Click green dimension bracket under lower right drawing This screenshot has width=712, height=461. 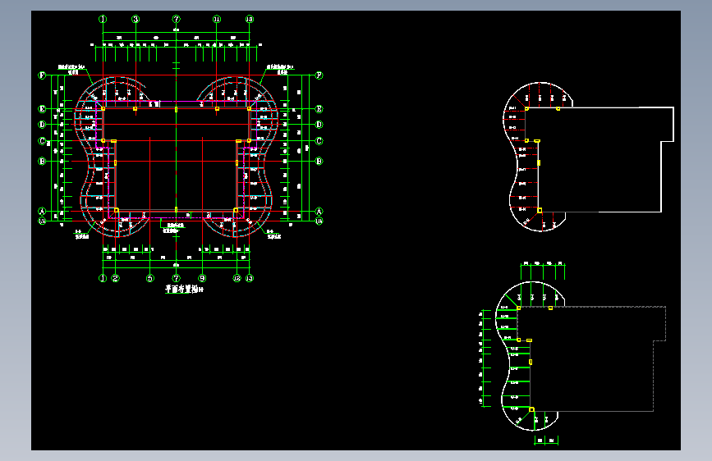(546, 440)
